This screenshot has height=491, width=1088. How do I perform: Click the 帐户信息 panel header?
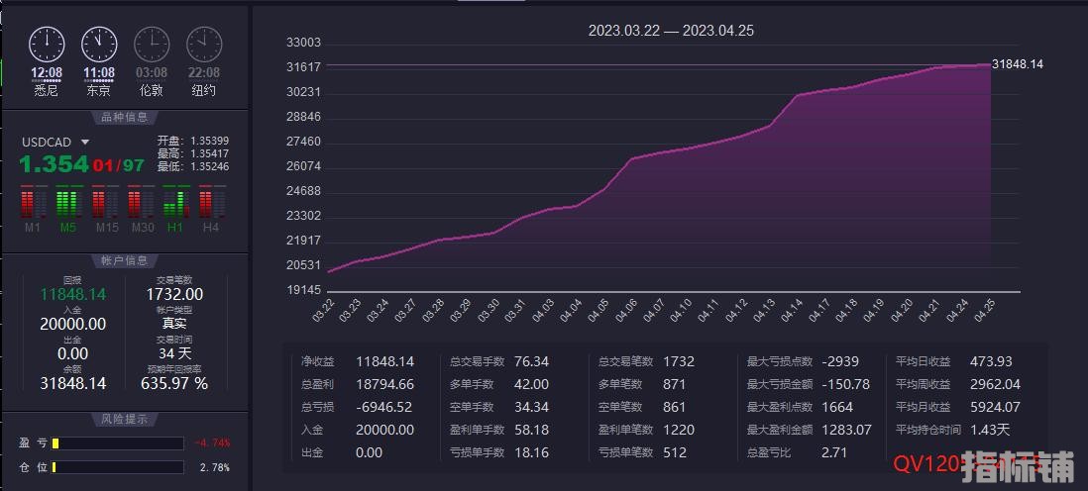pyautogui.click(x=125, y=260)
